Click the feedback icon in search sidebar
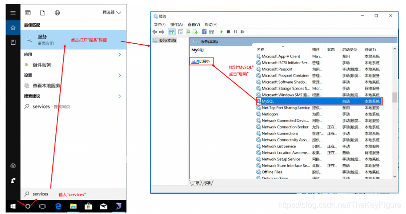This screenshot has width=406, height=214. 13,181
